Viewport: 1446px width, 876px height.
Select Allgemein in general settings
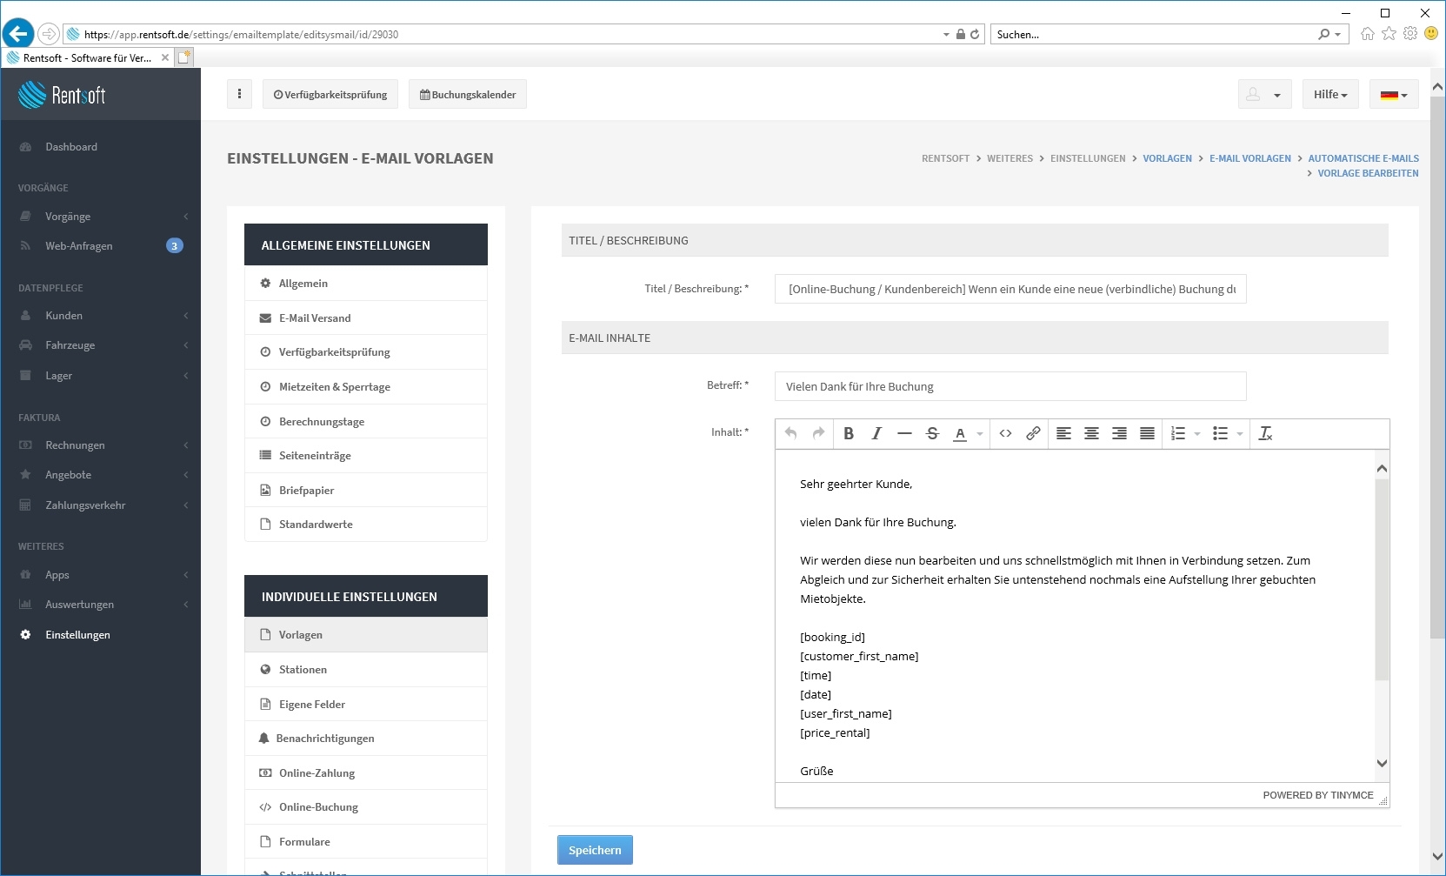click(366, 284)
